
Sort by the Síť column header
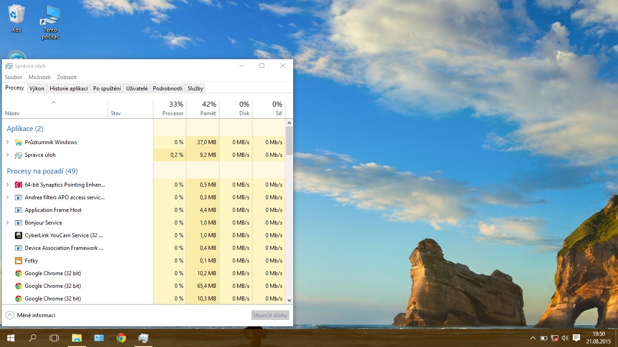[269, 108]
